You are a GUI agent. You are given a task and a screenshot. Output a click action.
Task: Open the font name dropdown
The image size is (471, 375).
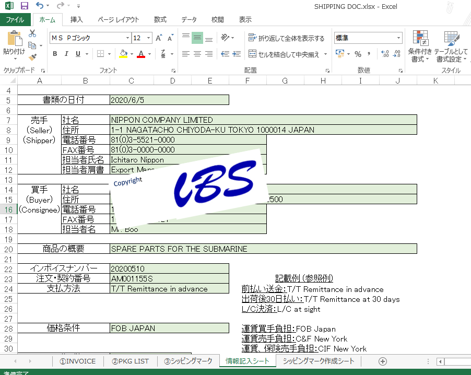tap(127, 38)
